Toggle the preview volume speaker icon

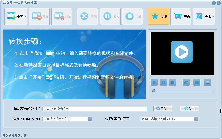point(186,82)
